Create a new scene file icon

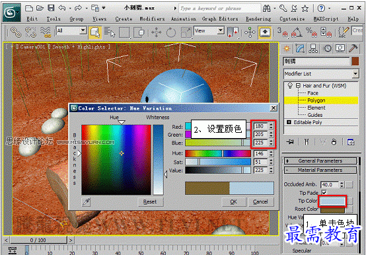click(x=29, y=9)
